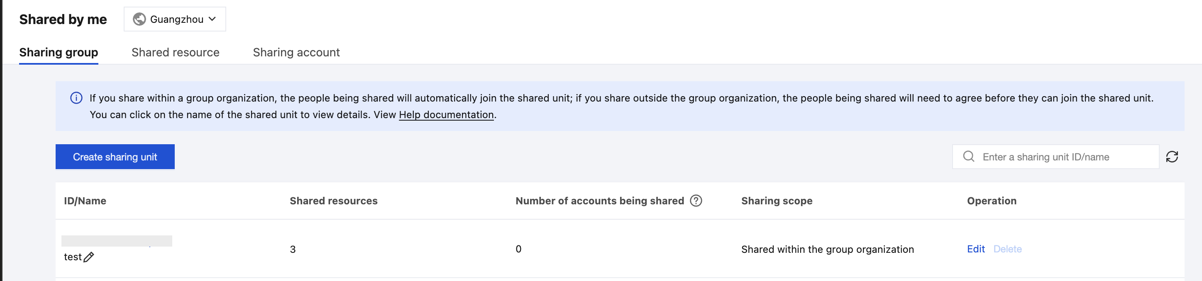
Task: Focus the sharing unit ID/name search field
Action: pos(1064,157)
